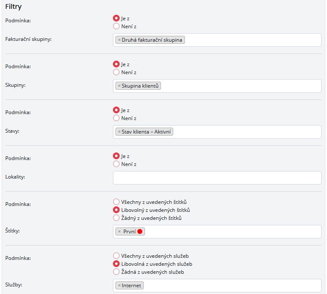Viewport: 327px width, 294px height.
Task: Click inside the Stavy field
Action: tap(247, 132)
